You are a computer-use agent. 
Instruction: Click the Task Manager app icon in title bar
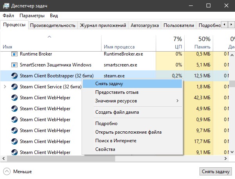click(x=6, y=6)
